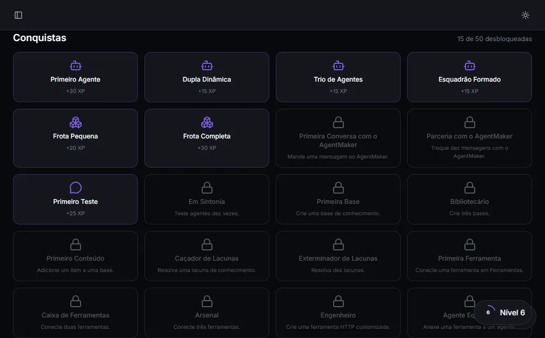The width and height of the screenshot is (545, 338).
Task: Switch theme with the sun icon
Action: point(525,15)
